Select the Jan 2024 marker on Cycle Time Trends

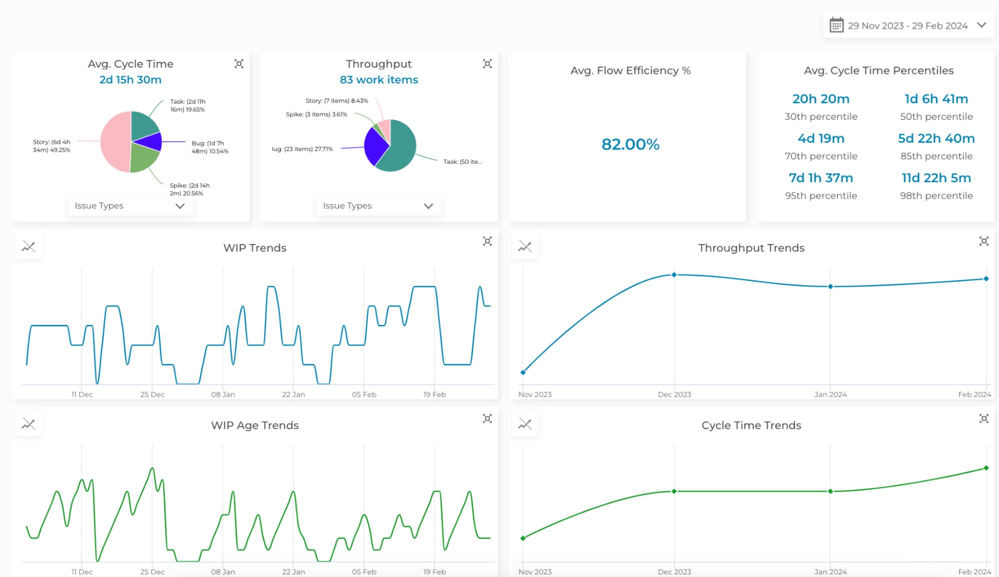point(831,491)
